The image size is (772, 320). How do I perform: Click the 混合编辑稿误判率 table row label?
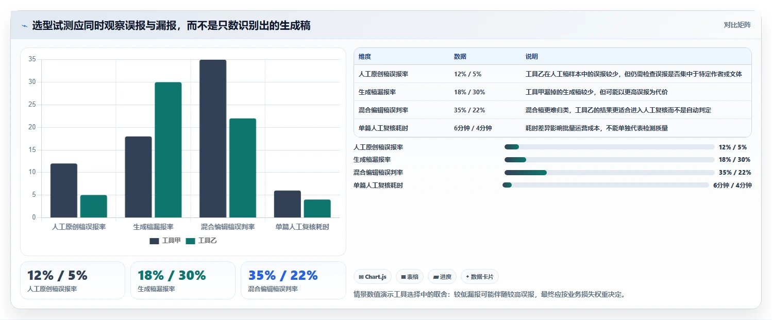click(383, 110)
